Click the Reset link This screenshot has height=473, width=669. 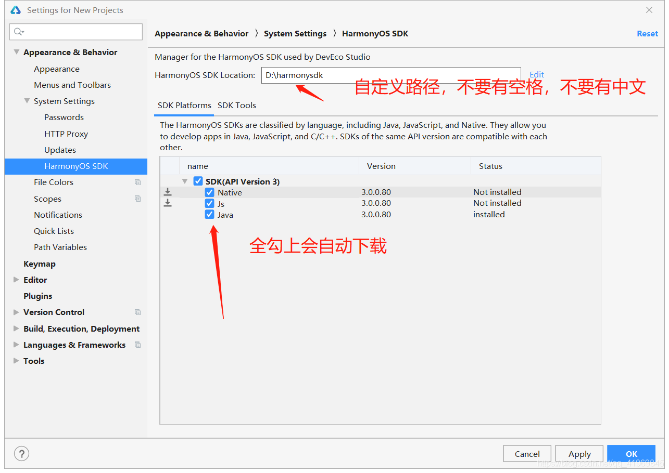coord(647,33)
